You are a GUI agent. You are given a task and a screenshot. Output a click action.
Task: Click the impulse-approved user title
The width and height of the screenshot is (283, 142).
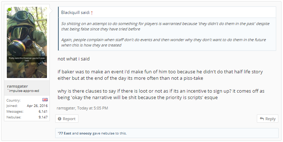(23, 91)
